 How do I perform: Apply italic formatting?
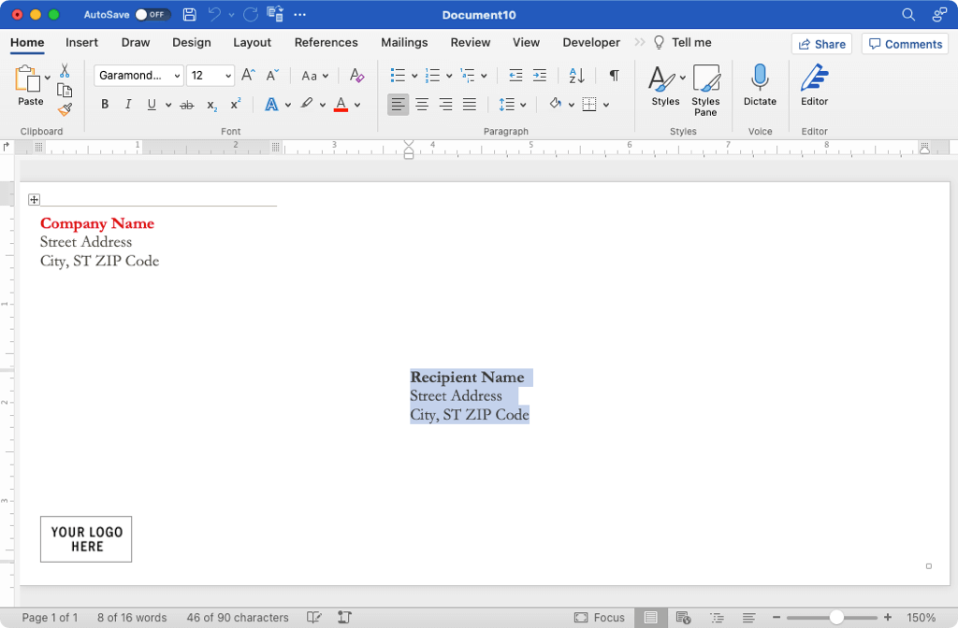pos(127,104)
